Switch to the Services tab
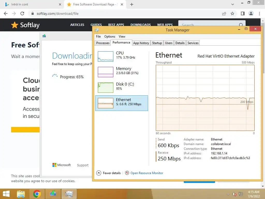This screenshot has height=199, width=265. coord(193,43)
